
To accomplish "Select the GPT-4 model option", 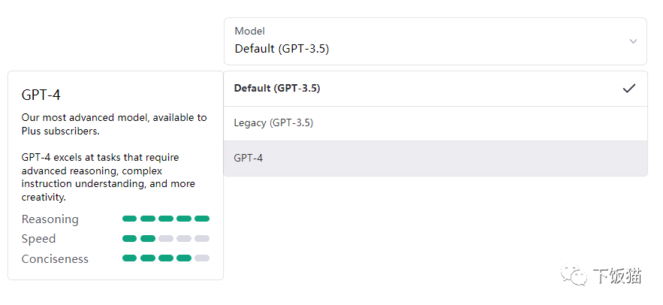I will 249,159.
